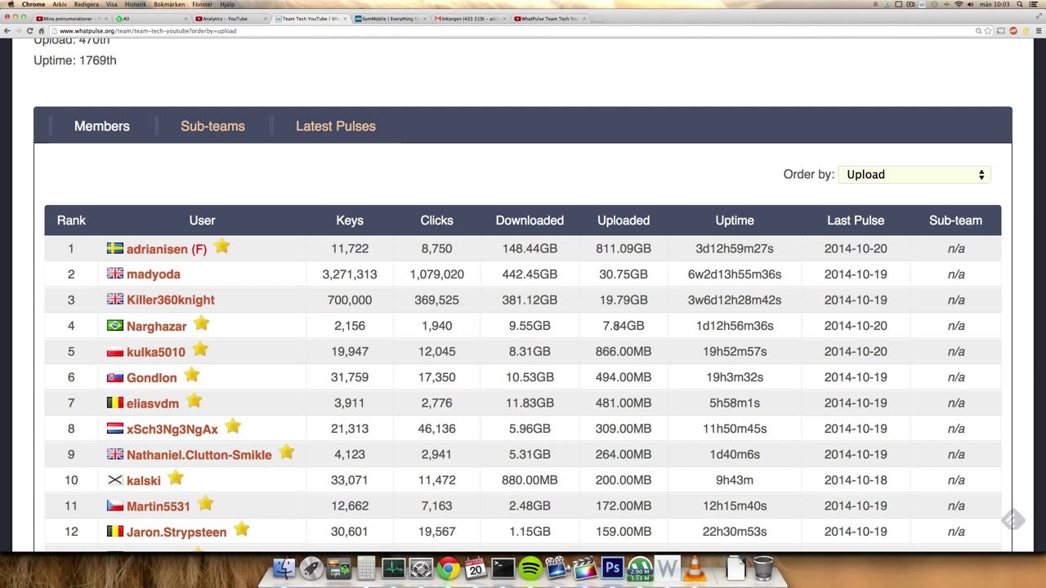
Task: Open the Order by Upload dropdown
Action: pos(914,174)
